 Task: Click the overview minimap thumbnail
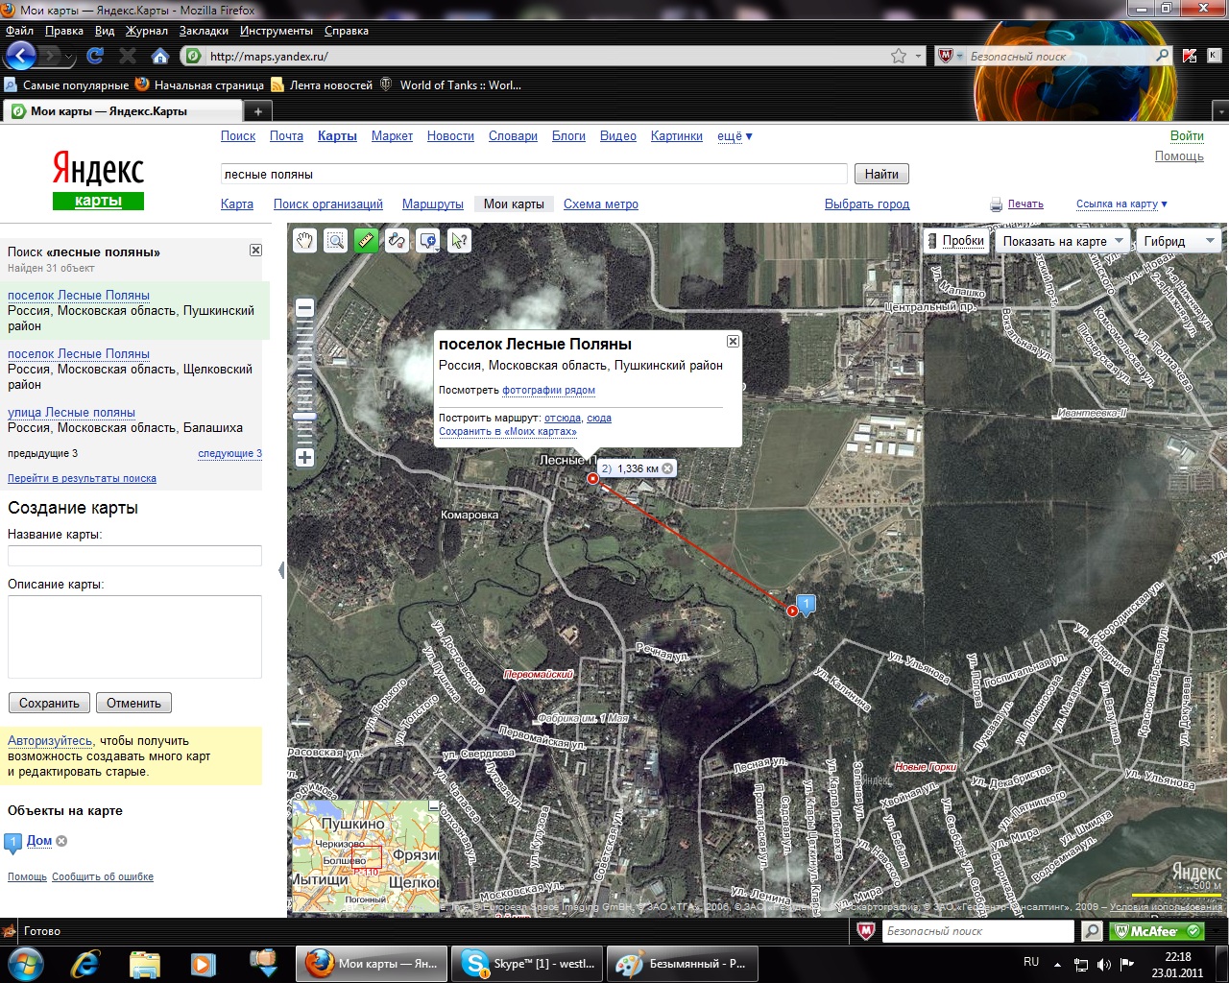[365, 856]
